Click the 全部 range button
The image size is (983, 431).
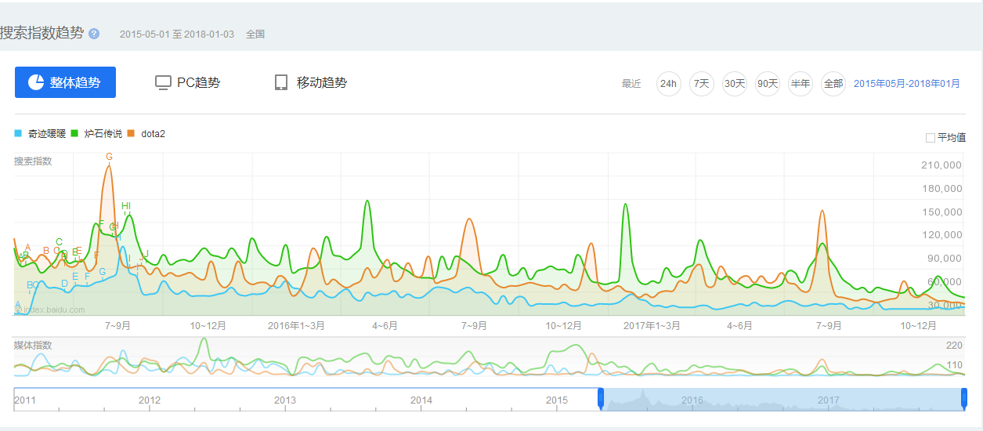click(833, 84)
